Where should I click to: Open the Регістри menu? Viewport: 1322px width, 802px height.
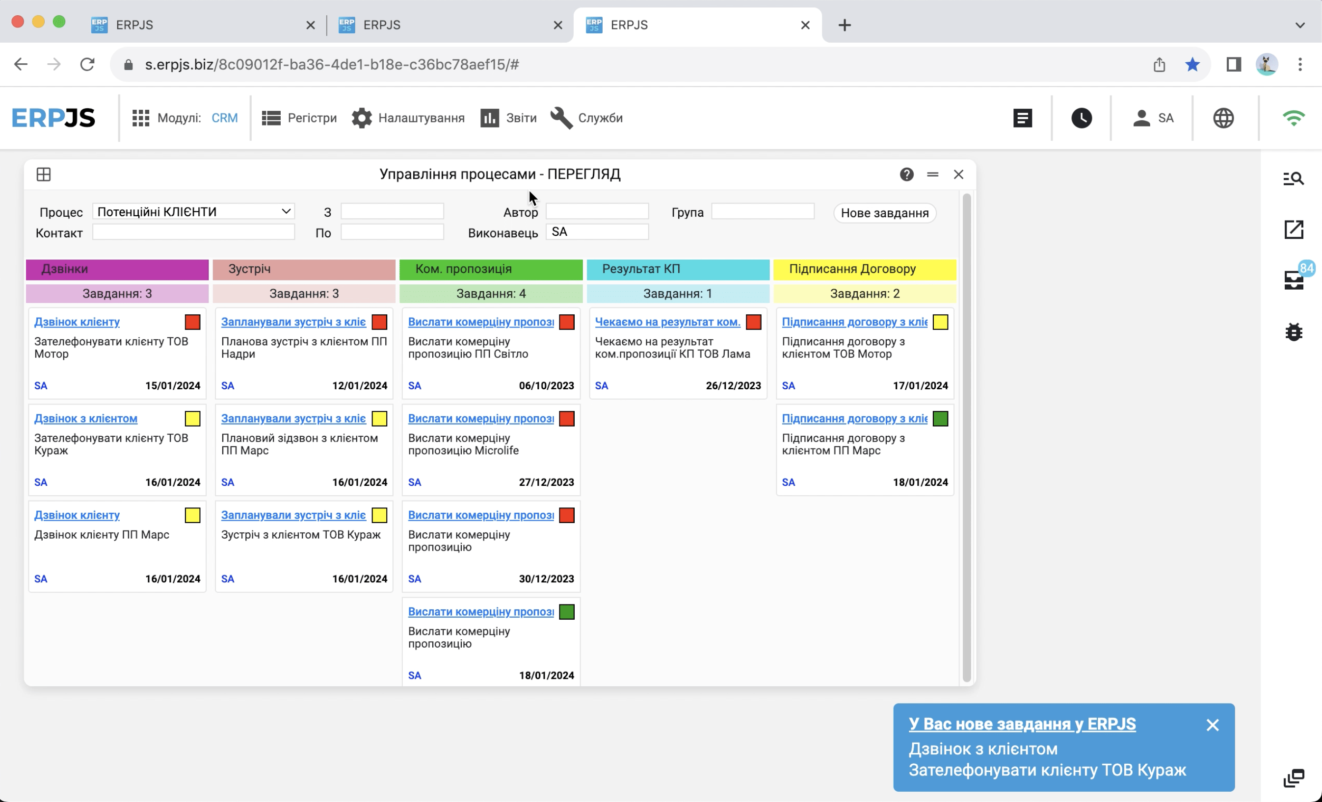click(299, 118)
